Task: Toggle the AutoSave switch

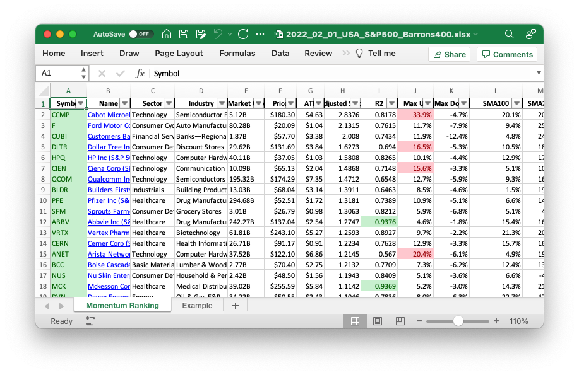Action: point(140,34)
